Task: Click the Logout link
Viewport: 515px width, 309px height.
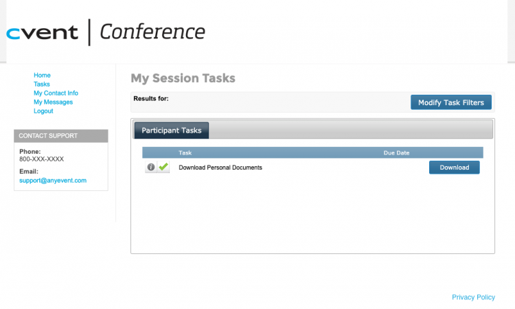Action: point(43,111)
